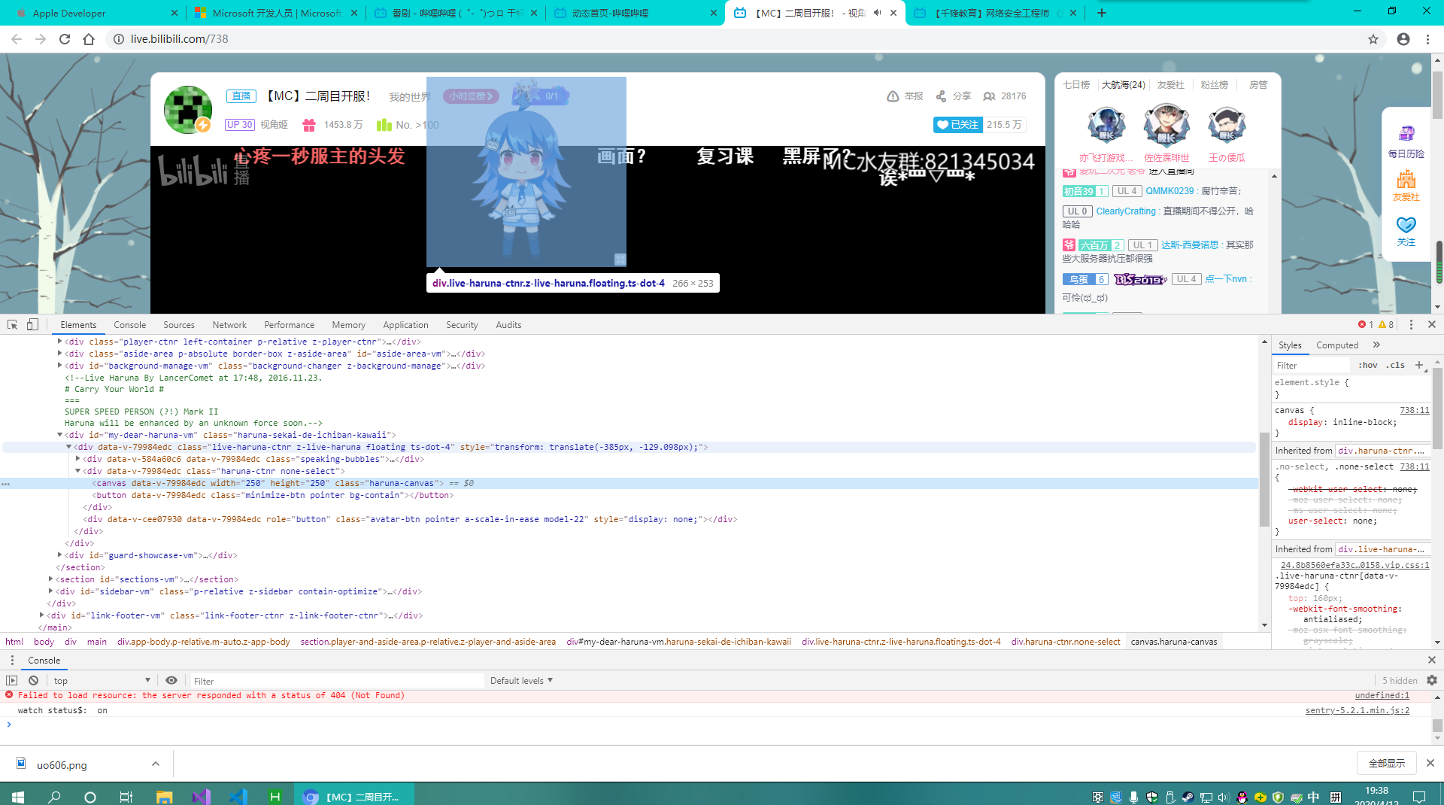
Task: Clear the console with clear icon
Action: click(33, 680)
